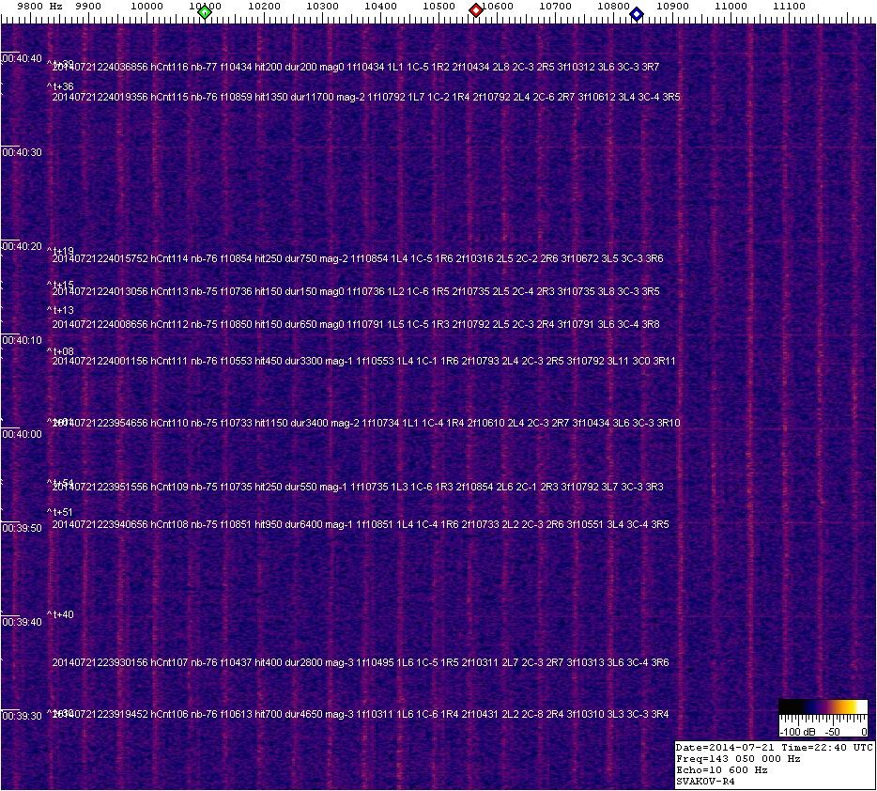Click the 00:40:30 time label
Viewport: 877px width, 791px height.
[22, 152]
